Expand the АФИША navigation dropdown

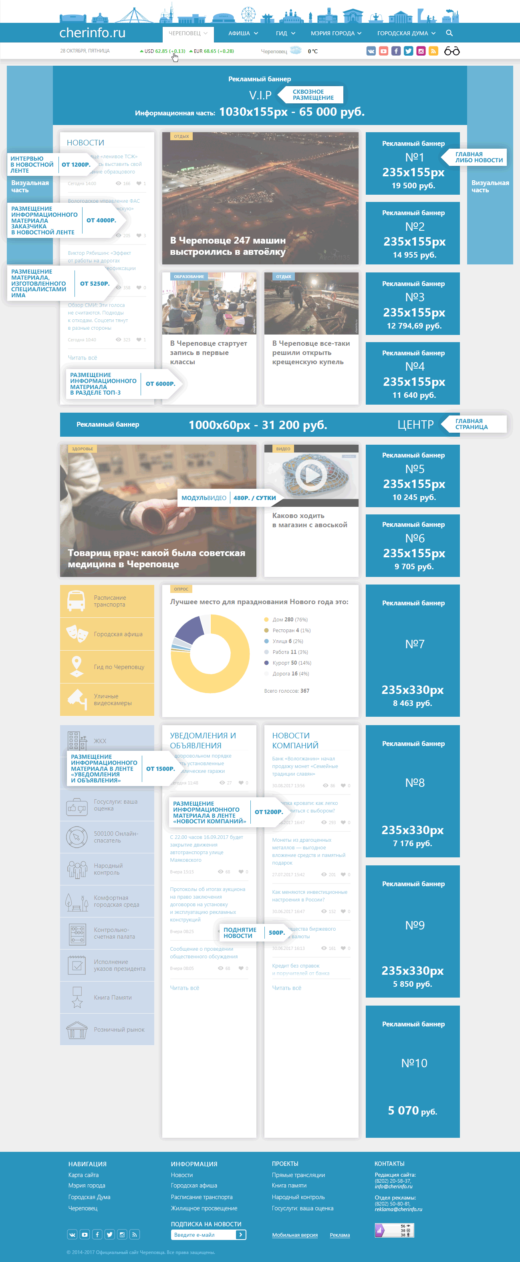click(243, 33)
